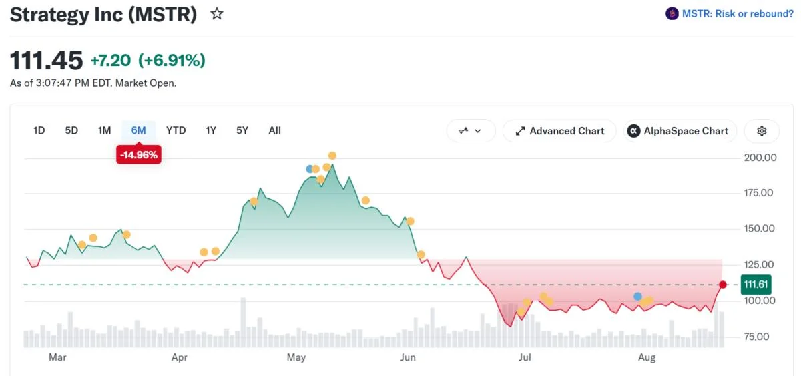Switch chart to 5Y range

click(242, 130)
